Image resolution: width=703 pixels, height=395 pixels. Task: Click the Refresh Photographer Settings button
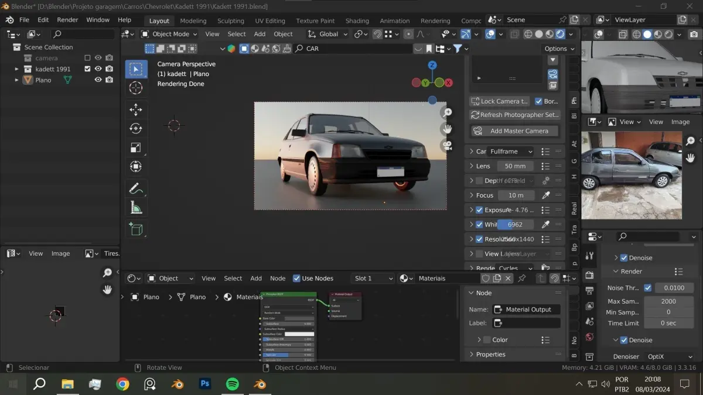pyautogui.click(x=515, y=115)
